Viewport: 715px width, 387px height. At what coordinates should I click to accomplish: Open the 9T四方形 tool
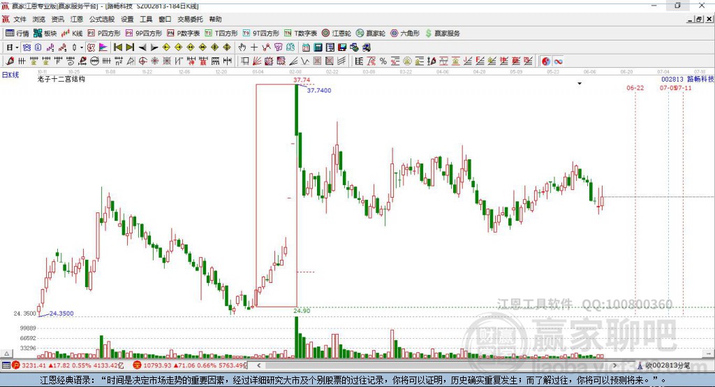pyautogui.click(x=261, y=34)
